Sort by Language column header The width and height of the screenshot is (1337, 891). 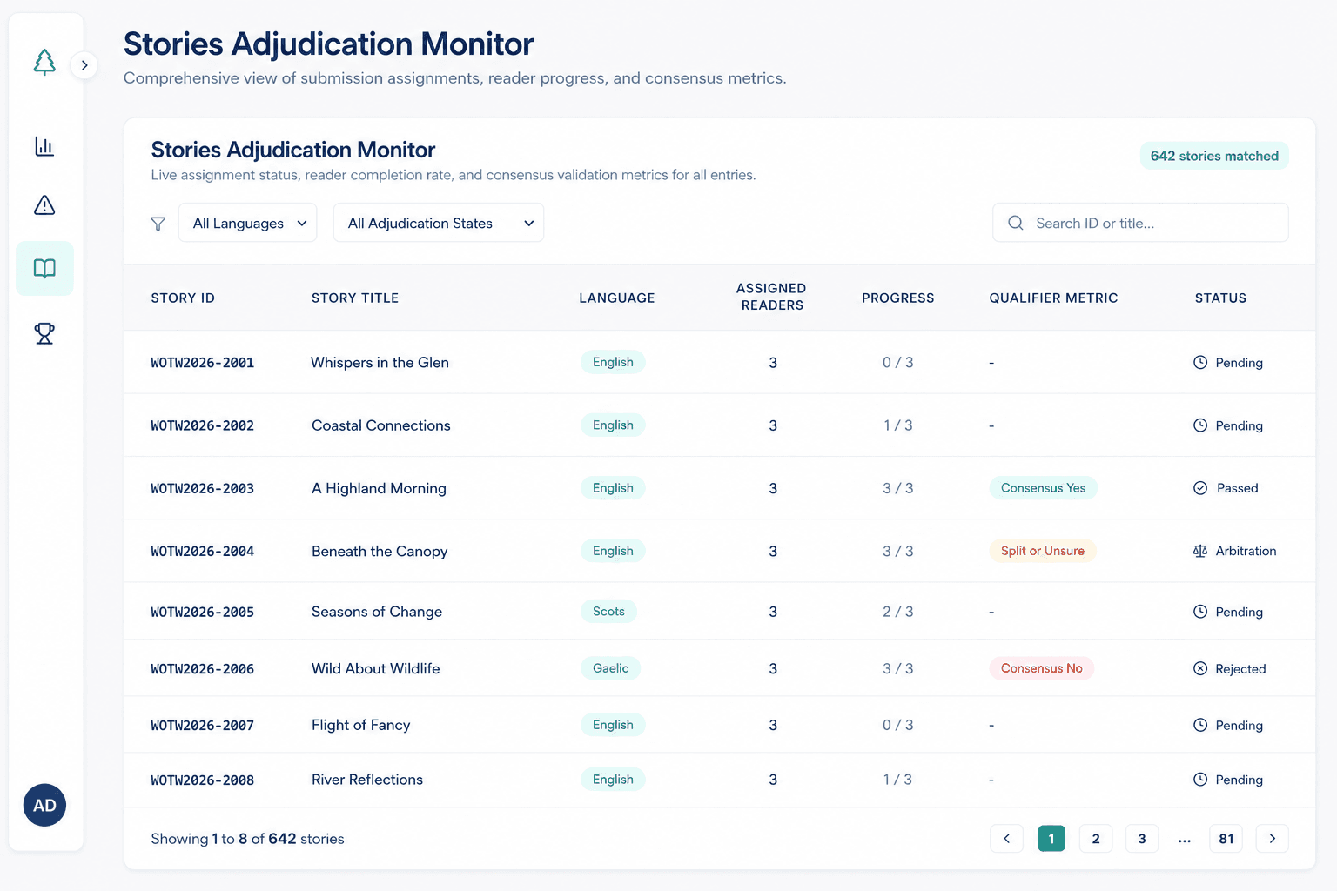[x=617, y=298]
